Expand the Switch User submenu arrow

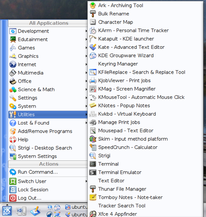(86, 181)
